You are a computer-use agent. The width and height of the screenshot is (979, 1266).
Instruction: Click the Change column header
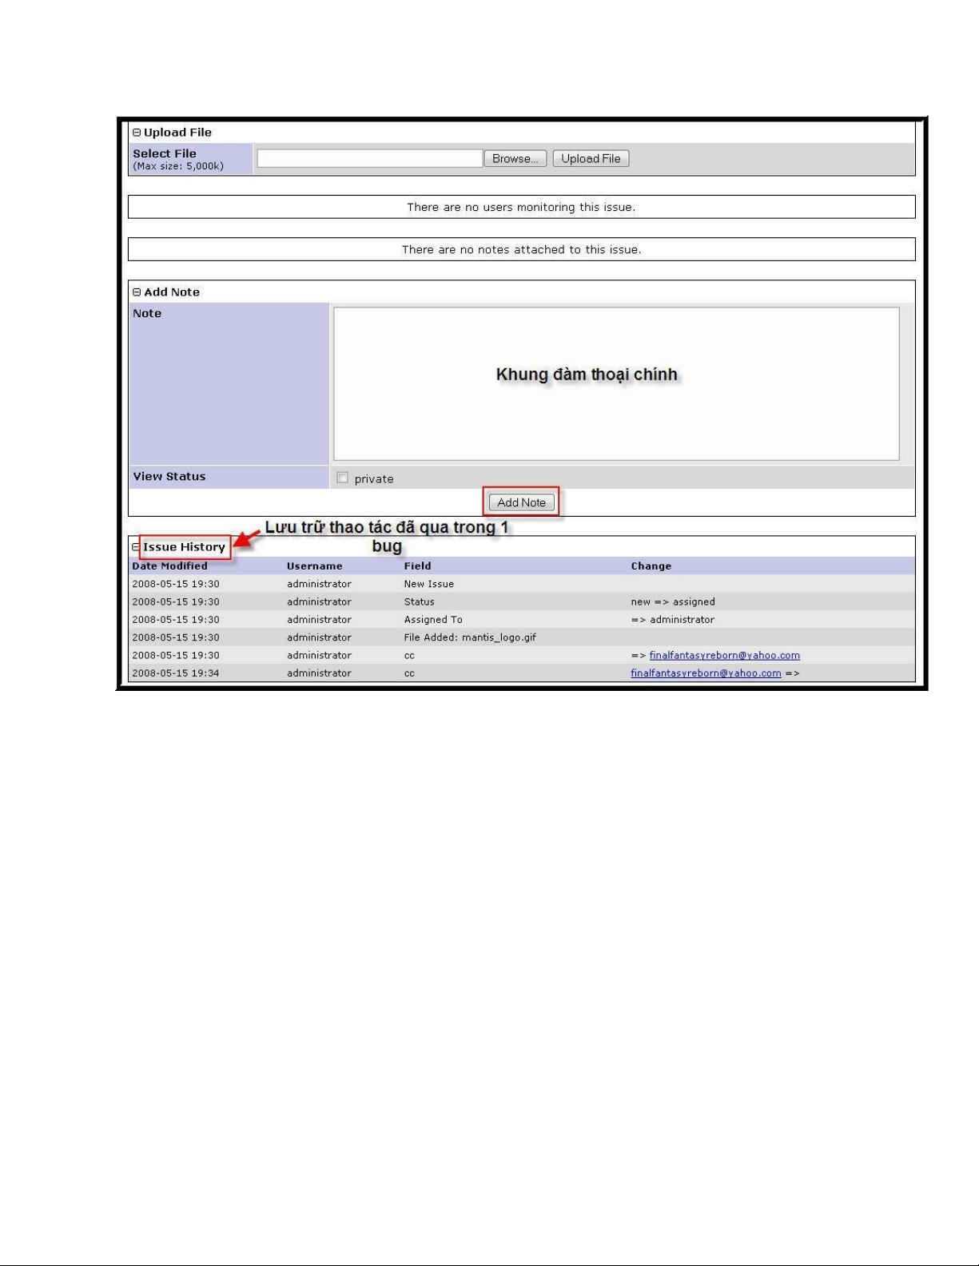point(651,566)
